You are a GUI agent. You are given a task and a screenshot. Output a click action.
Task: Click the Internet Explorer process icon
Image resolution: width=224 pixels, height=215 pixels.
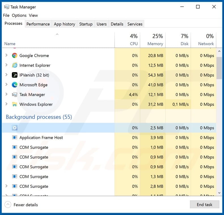(14, 65)
